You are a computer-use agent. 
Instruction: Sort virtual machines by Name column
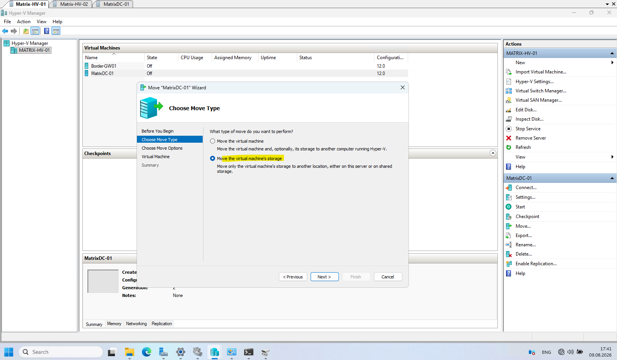(x=114, y=58)
